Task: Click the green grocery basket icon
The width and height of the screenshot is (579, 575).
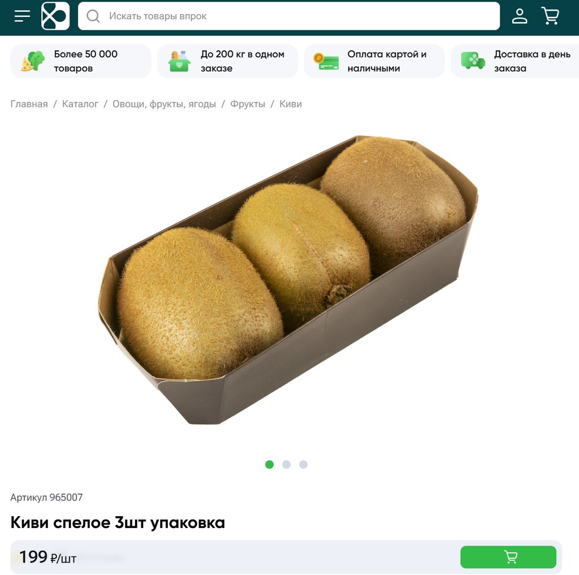Action: (x=179, y=61)
